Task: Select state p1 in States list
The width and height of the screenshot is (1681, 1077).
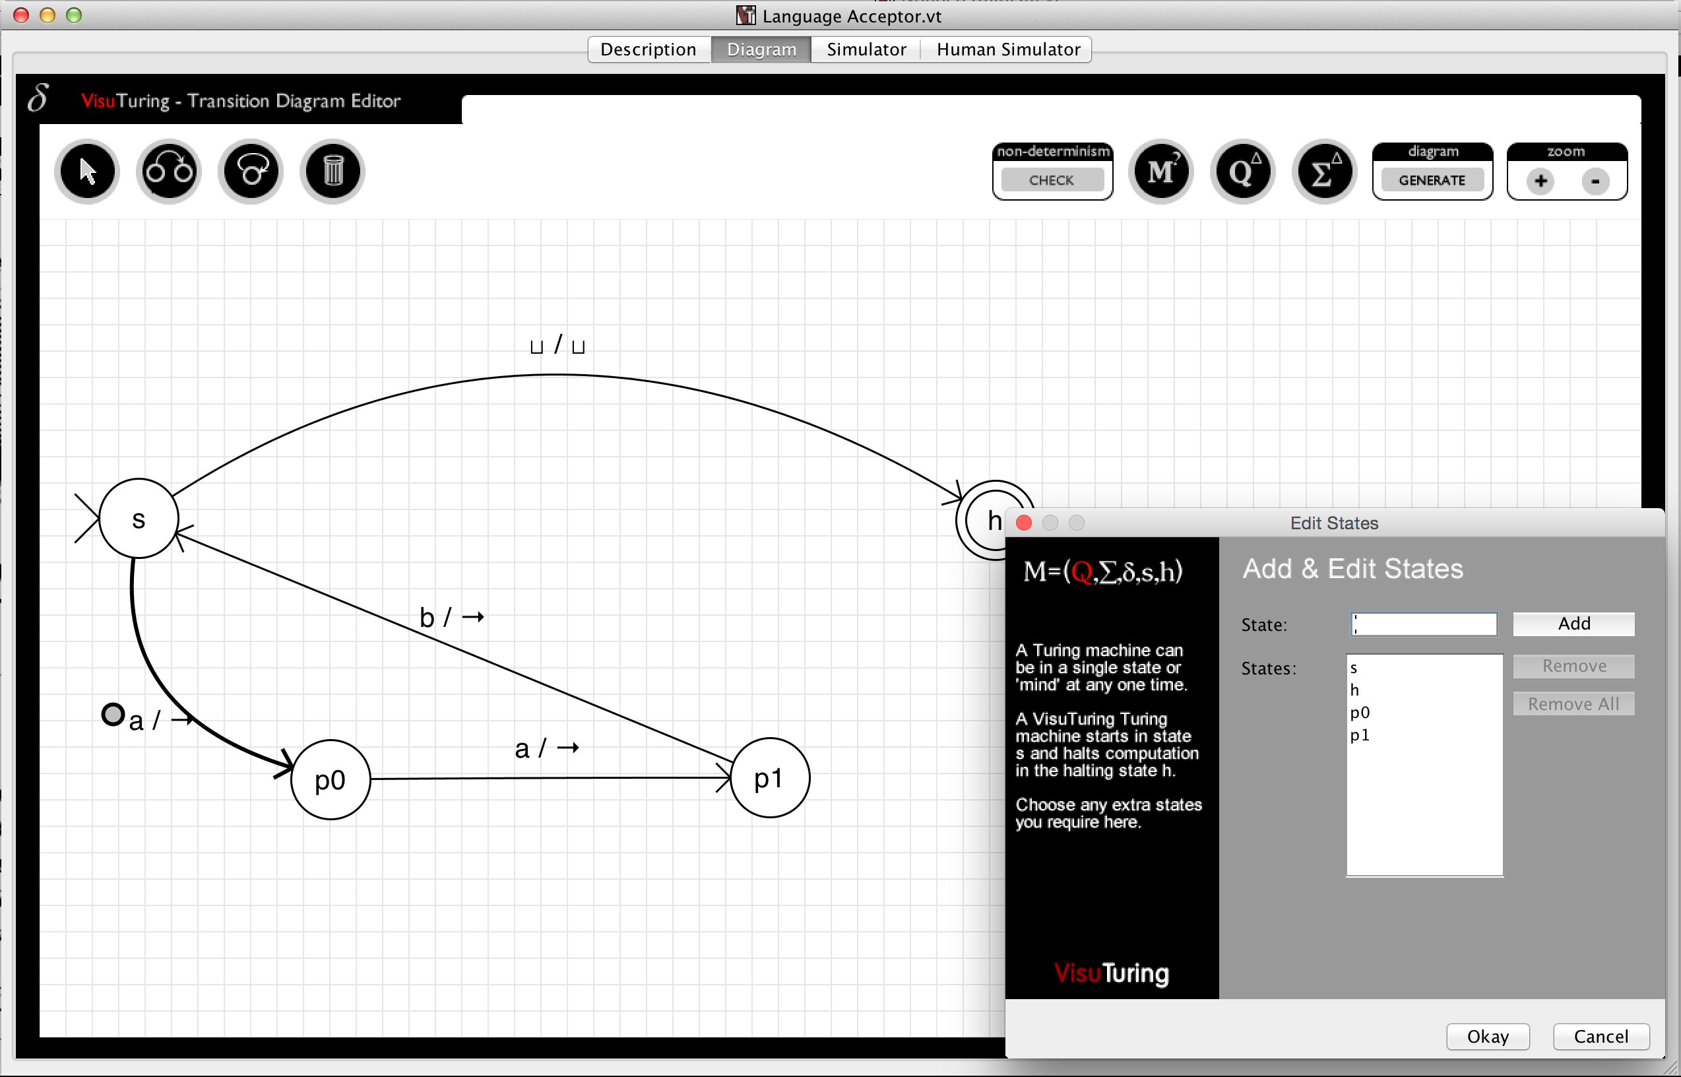Action: tap(1424, 735)
